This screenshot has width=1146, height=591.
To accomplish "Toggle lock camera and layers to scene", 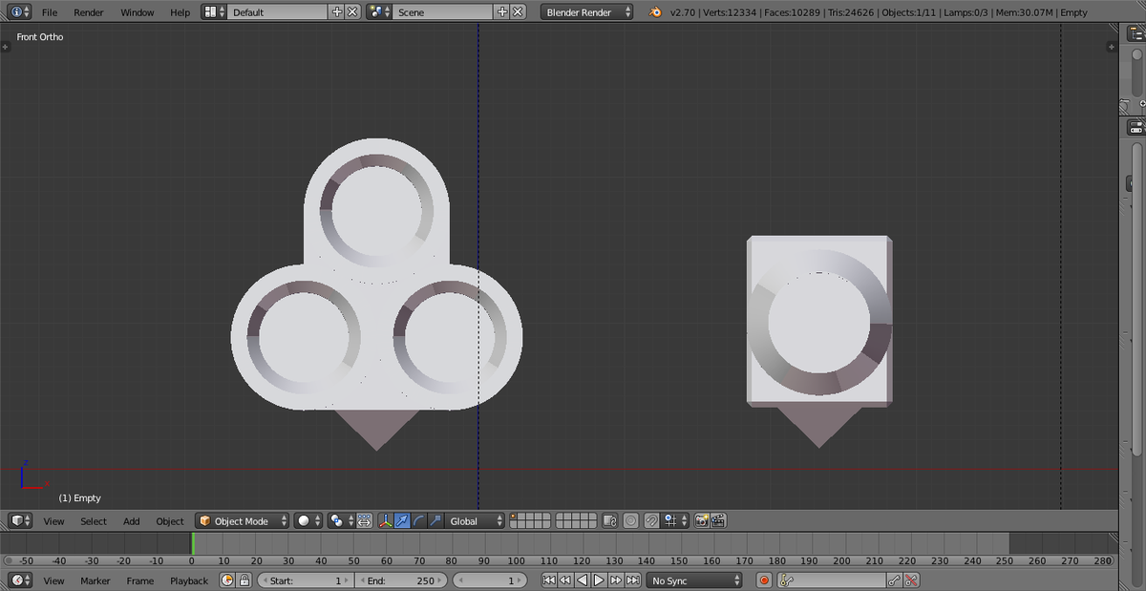I will 611,521.
